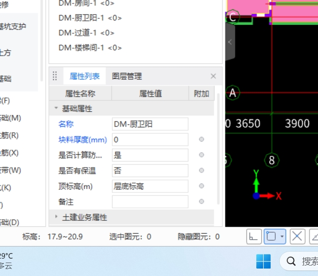This screenshot has width=318, height=276.
Task: Toggle 附加 circle for 备注
Action: pyautogui.click(x=202, y=201)
